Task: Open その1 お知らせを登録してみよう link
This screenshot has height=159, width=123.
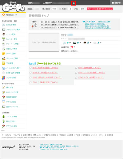Action: point(45,68)
